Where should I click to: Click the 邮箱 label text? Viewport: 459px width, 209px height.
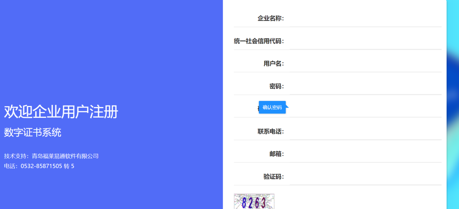click(x=276, y=154)
